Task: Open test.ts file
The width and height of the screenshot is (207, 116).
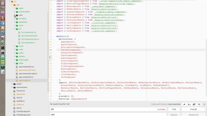Action: [19, 108]
